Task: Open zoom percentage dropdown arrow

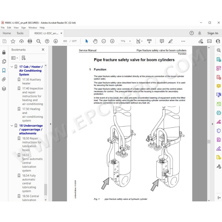Action: [130, 41]
